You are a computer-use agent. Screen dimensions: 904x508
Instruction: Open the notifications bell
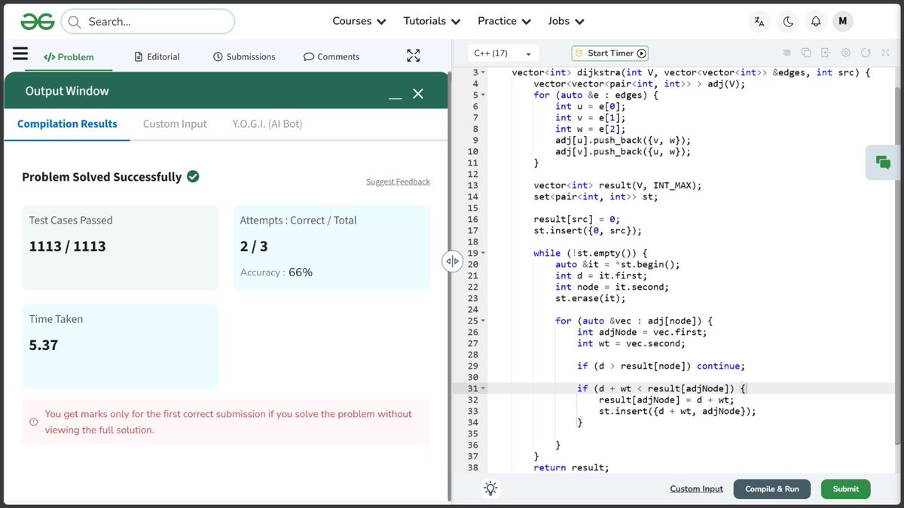(x=816, y=22)
